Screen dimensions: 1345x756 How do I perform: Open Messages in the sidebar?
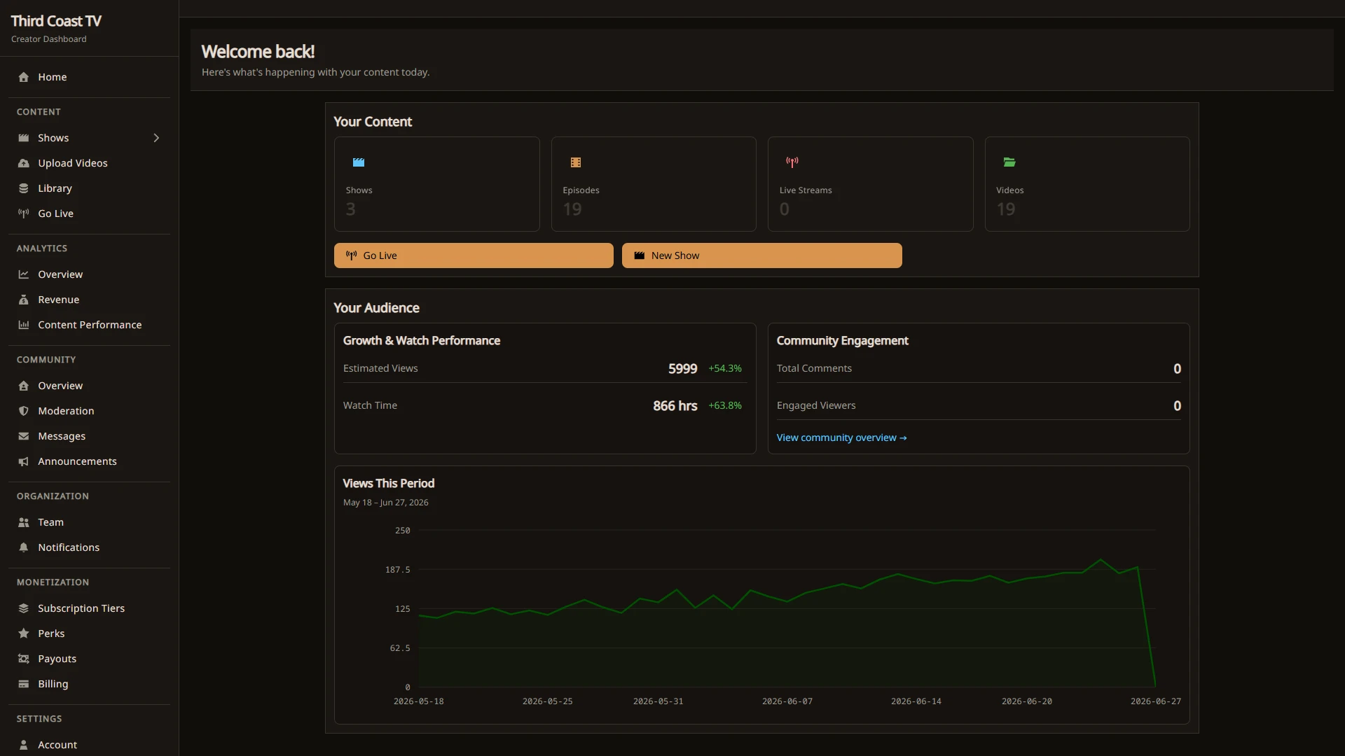pyautogui.click(x=90, y=436)
